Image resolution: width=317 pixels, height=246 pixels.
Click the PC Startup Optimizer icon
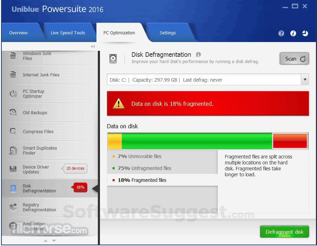(13, 94)
